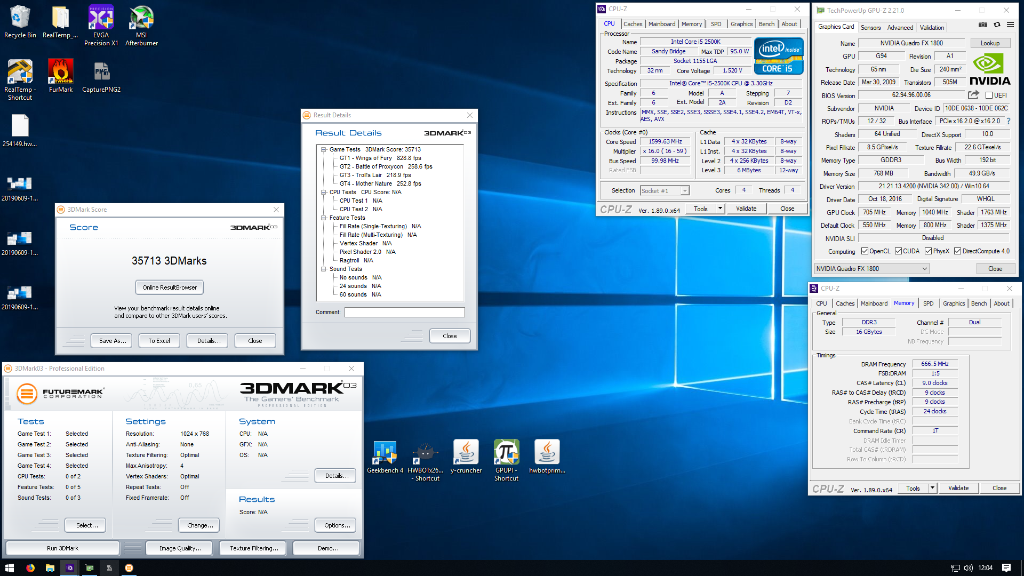Open the Validation tab in GPU-Z

(x=932, y=28)
